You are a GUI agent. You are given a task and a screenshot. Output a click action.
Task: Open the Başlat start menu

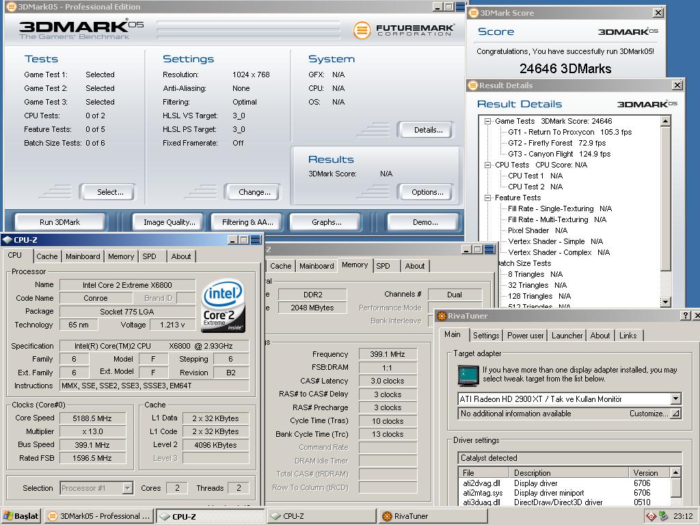21,516
